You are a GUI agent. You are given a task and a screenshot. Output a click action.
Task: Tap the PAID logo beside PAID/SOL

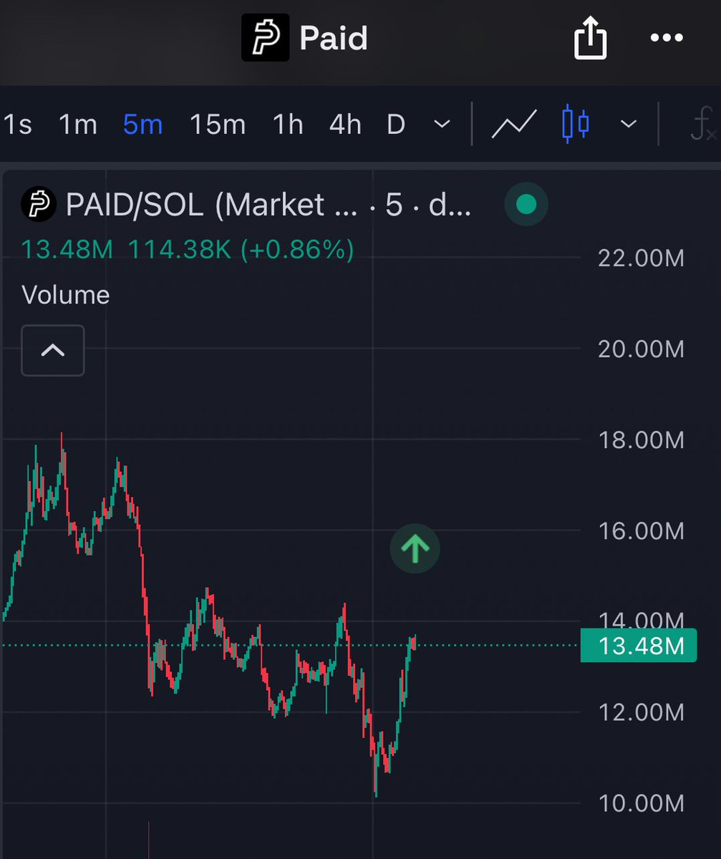[39, 205]
